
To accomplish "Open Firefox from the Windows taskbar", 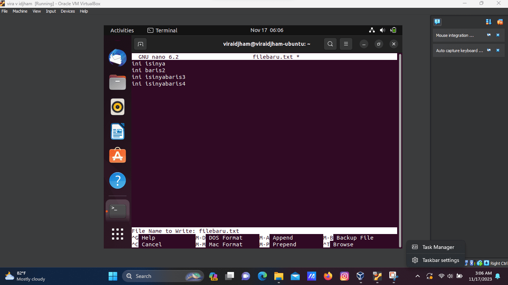I will tap(328, 276).
